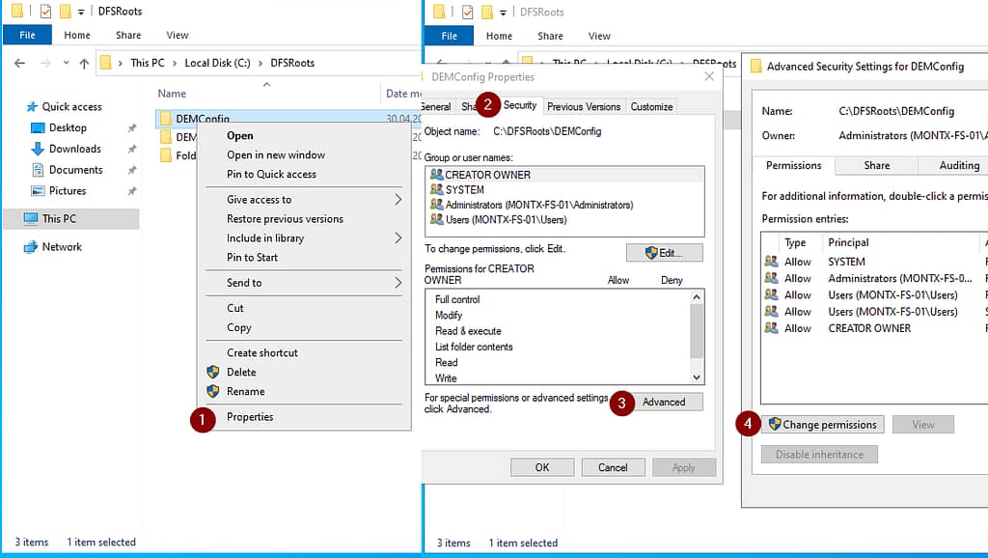Viewport: 988px width, 558px height.
Task: Select the SYSTEM permission entry row
Action: coord(845,262)
